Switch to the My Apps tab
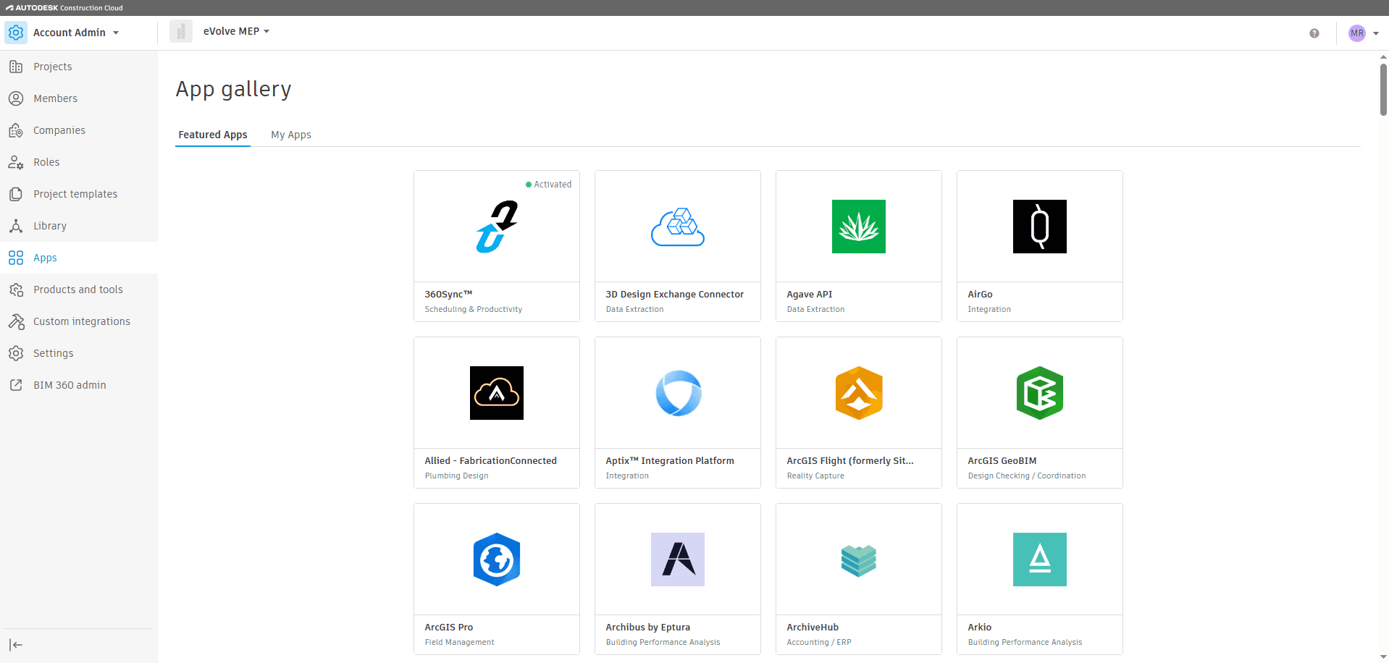 coord(291,135)
